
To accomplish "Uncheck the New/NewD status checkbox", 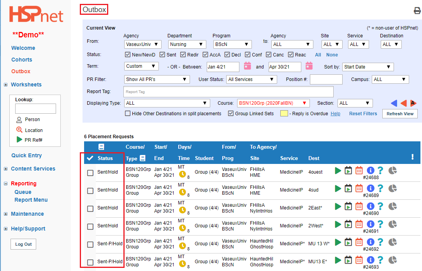I will point(128,55).
